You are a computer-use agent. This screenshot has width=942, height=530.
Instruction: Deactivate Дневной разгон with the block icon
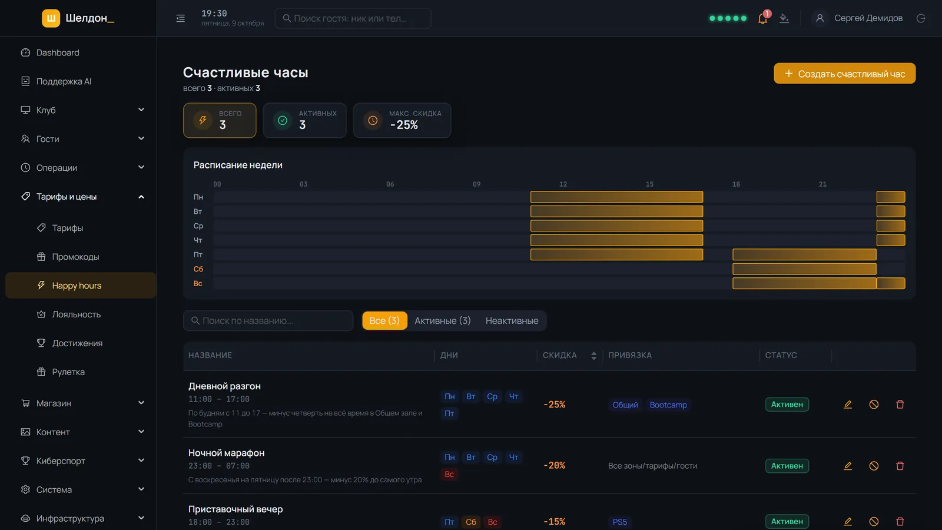coord(874,405)
